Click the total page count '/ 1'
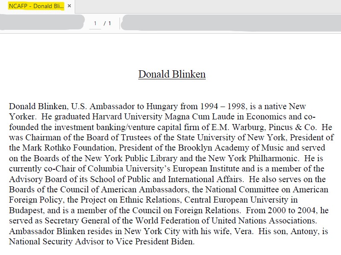Screen dimensions: 341x255 pyautogui.click(x=108, y=23)
